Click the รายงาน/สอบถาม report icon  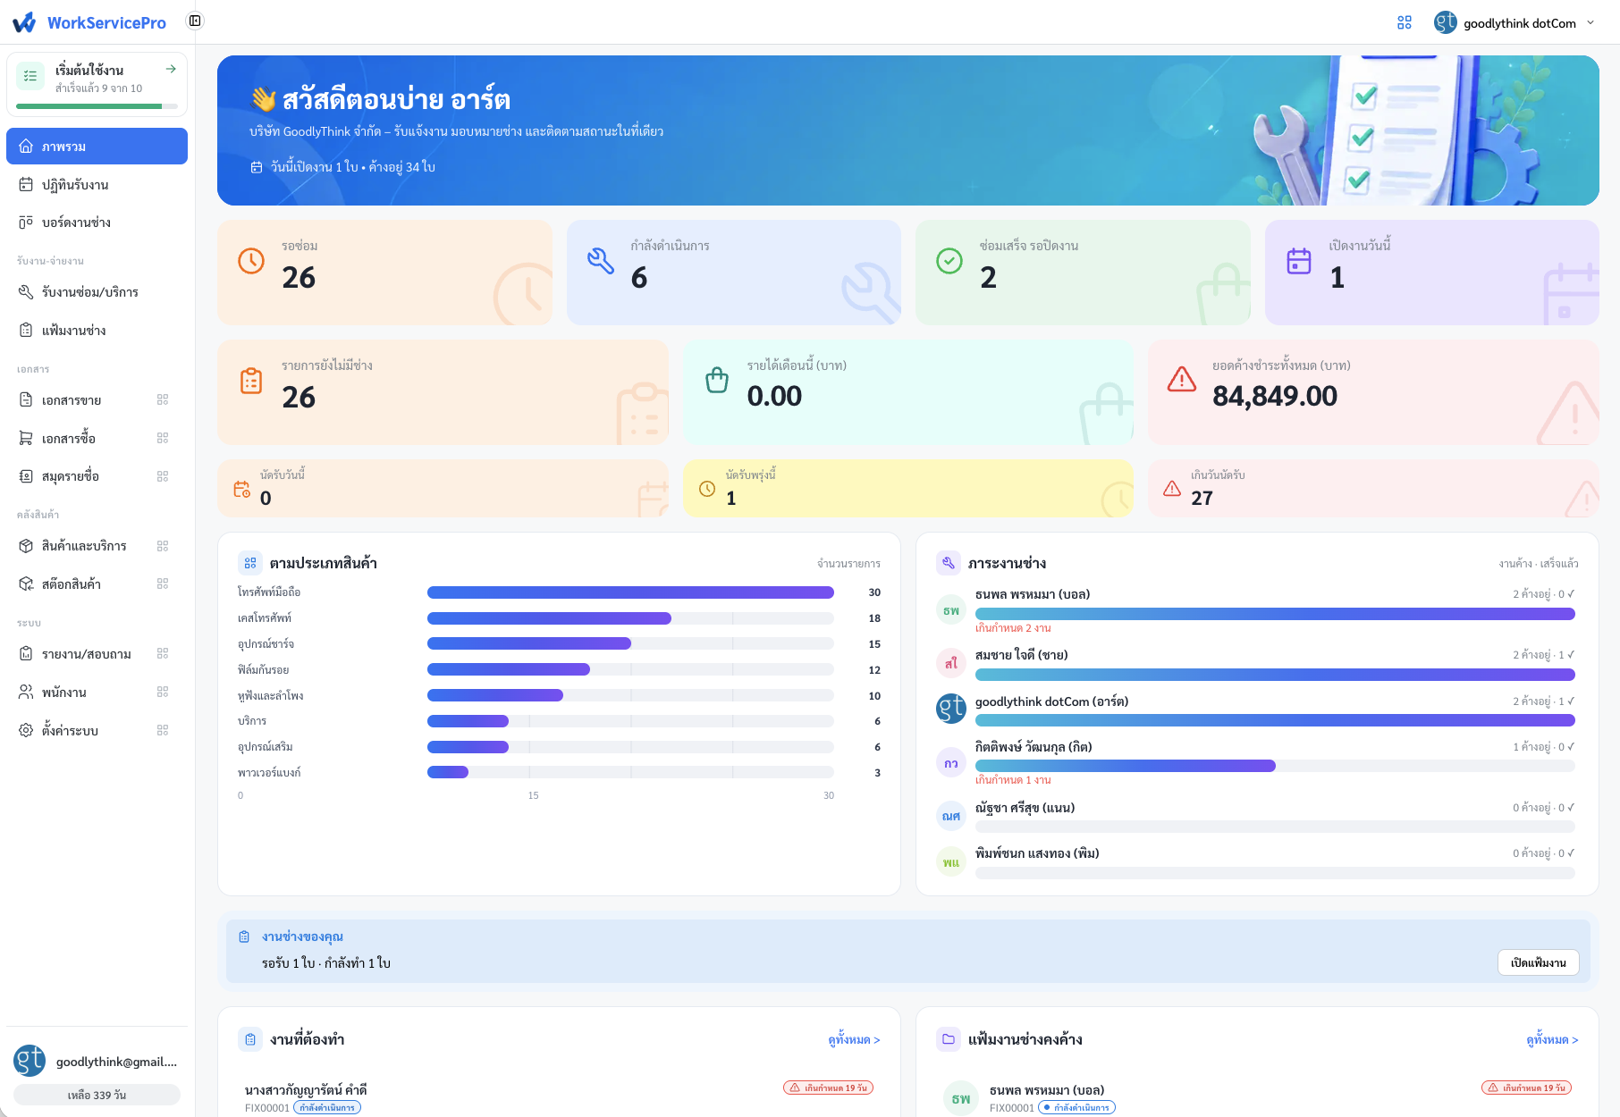pyautogui.click(x=26, y=653)
